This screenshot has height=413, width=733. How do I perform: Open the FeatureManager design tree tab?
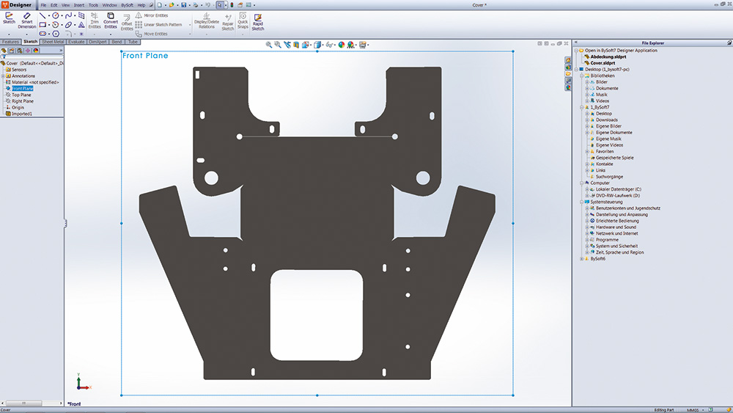4,51
